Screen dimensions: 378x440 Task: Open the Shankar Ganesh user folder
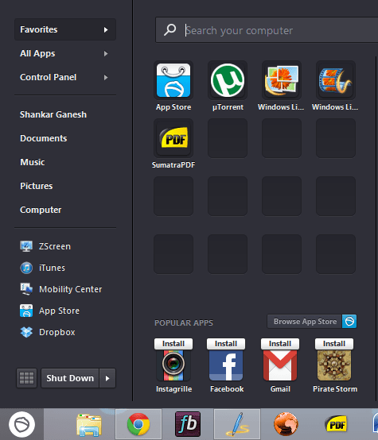[x=53, y=114]
